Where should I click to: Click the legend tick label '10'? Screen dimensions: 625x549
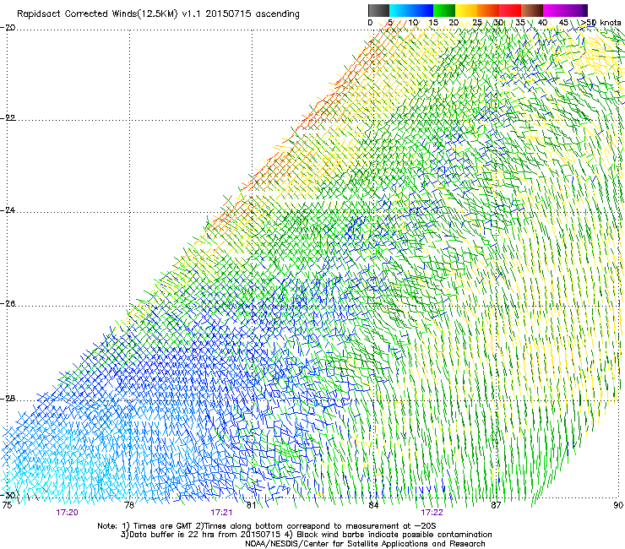(413, 23)
